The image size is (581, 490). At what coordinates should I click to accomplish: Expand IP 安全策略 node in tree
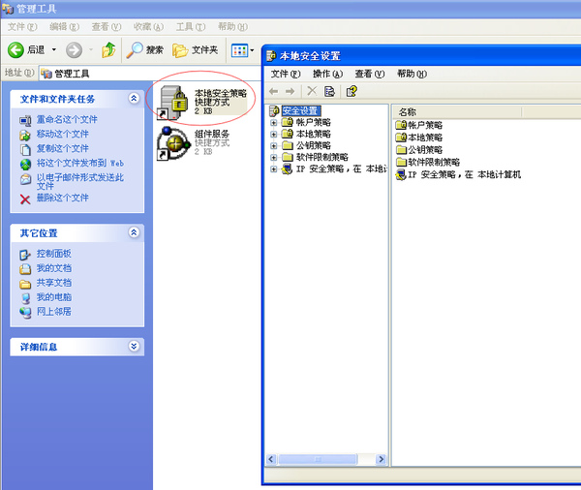(x=273, y=169)
